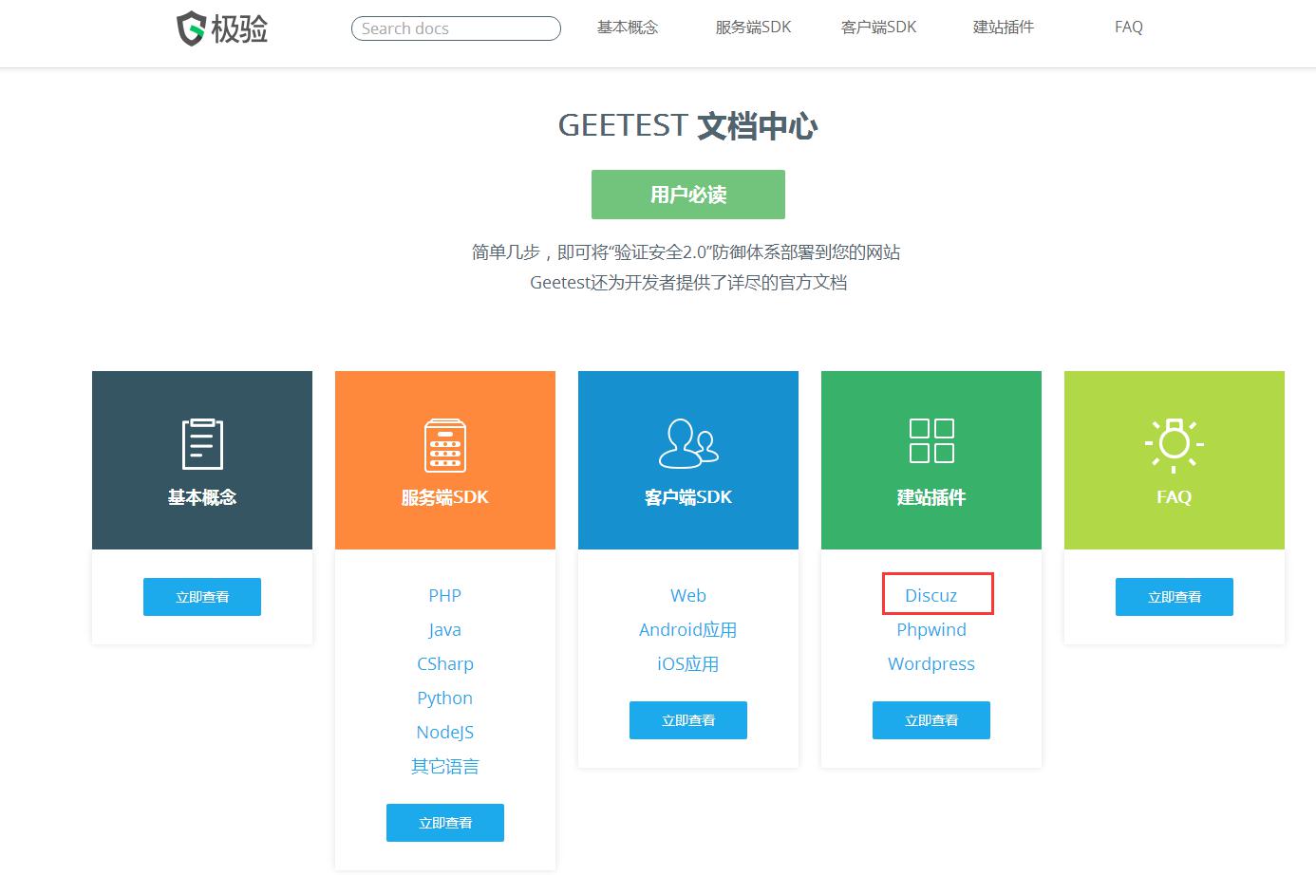Screen dimensions: 1316x875
Task: Open the Python SDK link
Action: pyautogui.click(x=445, y=698)
